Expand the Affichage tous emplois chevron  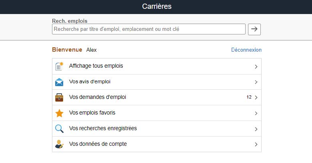[256, 67]
